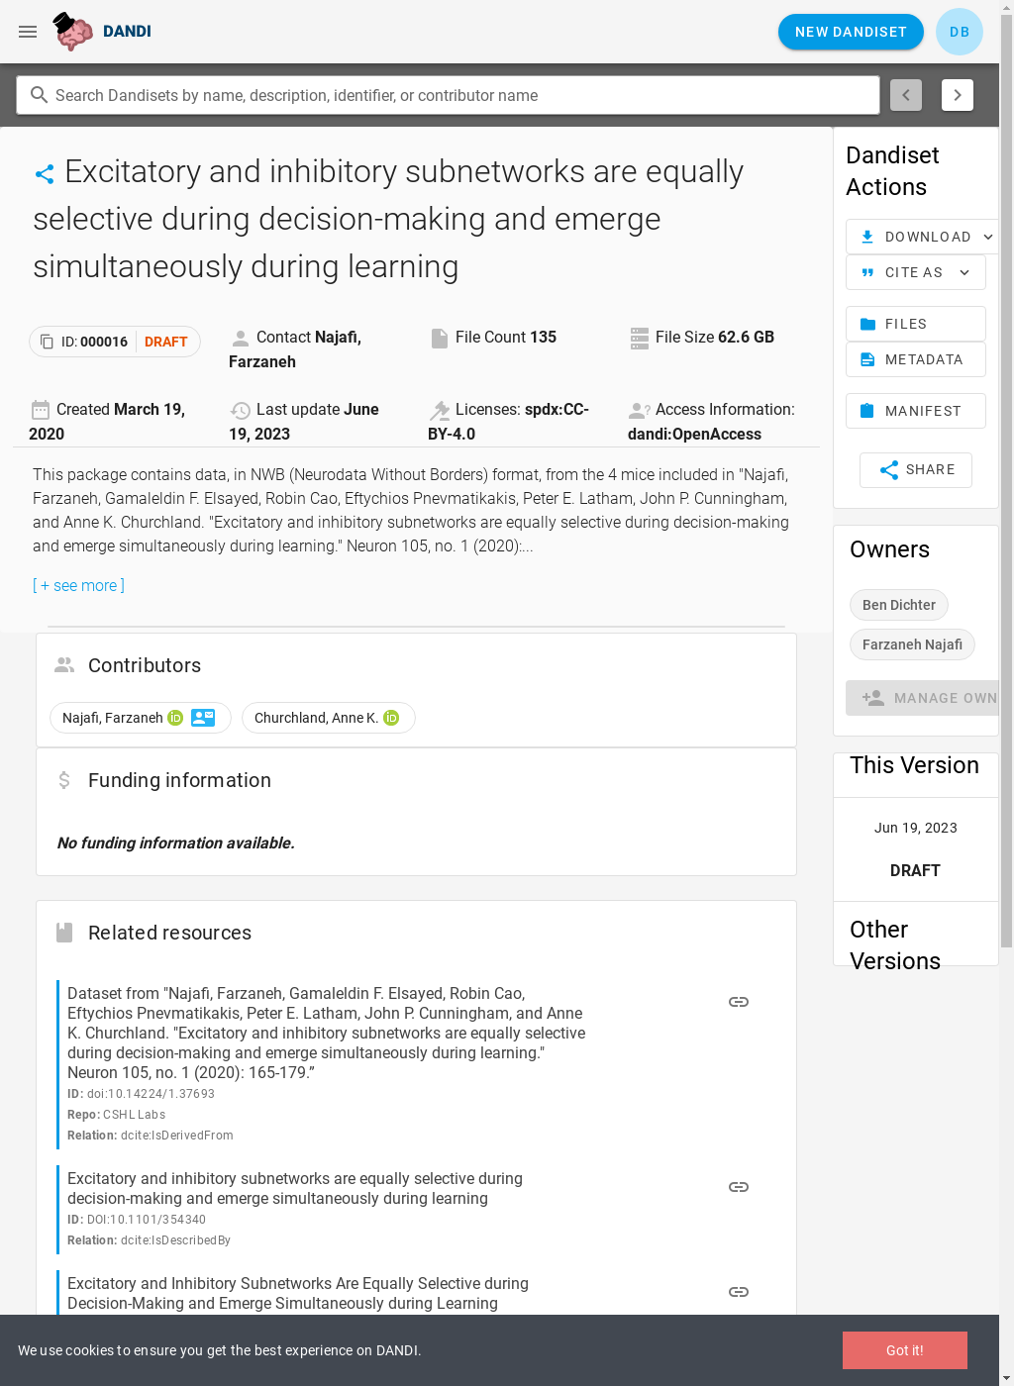Screen dimensions: 1014x1386
Task: Open Churchland, Anne K. ORCID icon
Action: coord(391,718)
